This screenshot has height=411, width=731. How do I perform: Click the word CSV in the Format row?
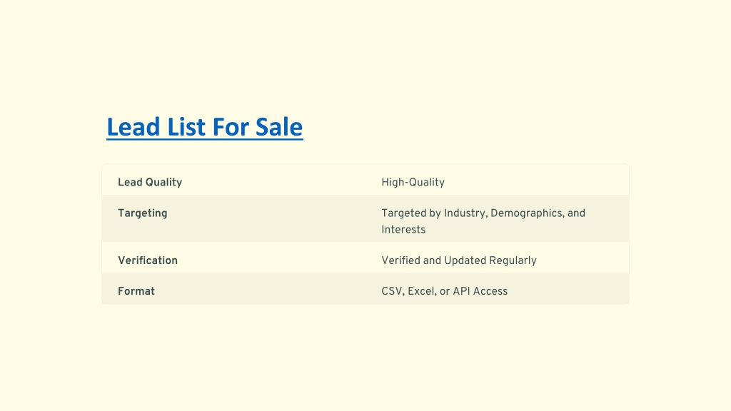click(393, 291)
